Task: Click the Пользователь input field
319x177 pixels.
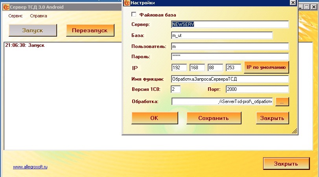Action: pyautogui.click(x=230, y=46)
